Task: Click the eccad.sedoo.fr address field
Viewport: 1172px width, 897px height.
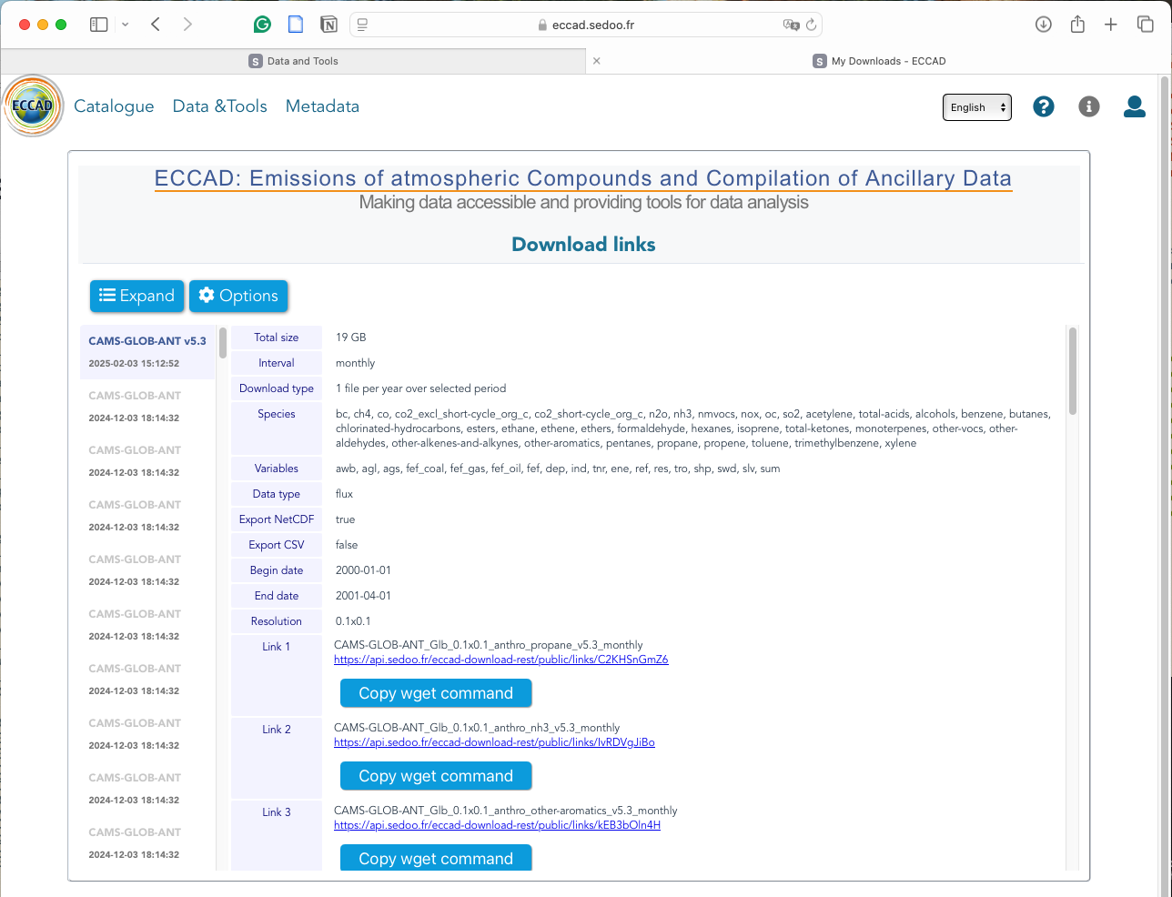Action: click(586, 25)
